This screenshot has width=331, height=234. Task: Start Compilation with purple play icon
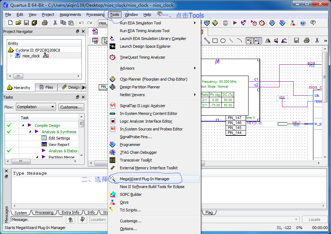tap(235, 23)
